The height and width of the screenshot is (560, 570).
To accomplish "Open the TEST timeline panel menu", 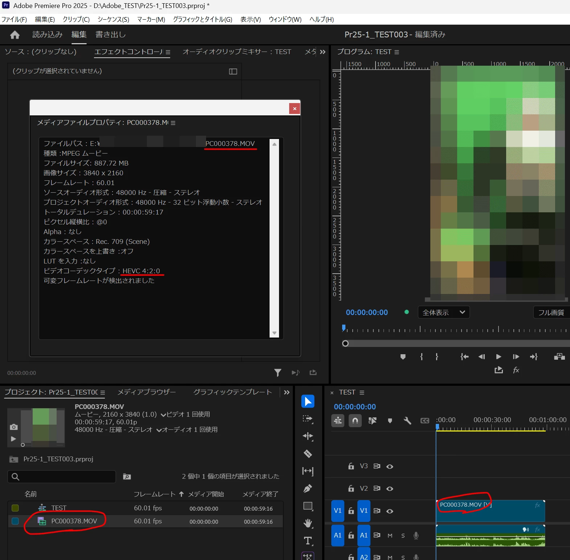I will click(x=362, y=392).
